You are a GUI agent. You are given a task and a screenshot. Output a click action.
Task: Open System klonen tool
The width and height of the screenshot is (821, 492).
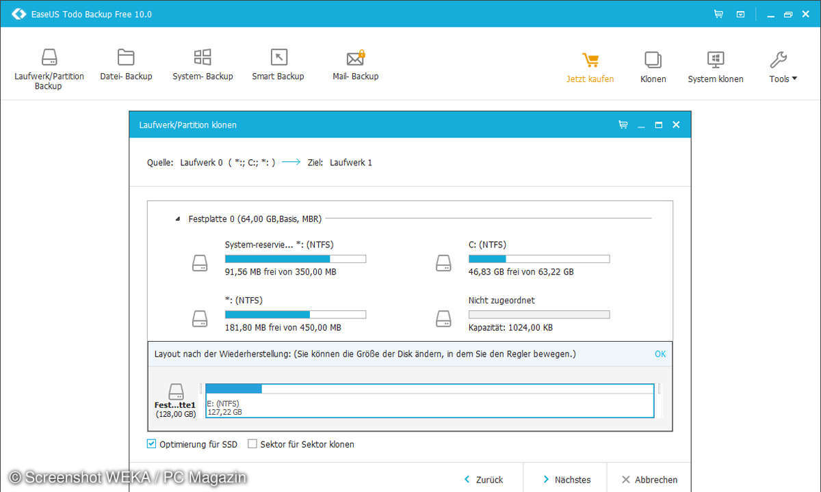point(716,68)
